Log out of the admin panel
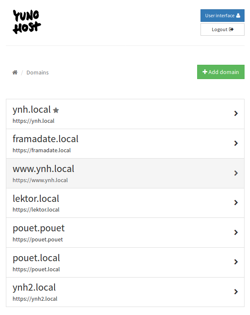The image size is (250, 315). [x=222, y=29]
